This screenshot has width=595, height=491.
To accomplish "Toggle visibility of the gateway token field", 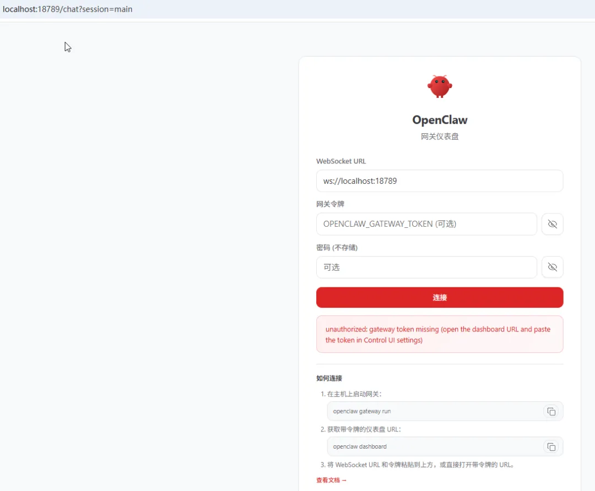I will click(552, 224).
